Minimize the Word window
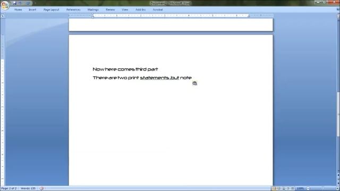 click(318, 2)
